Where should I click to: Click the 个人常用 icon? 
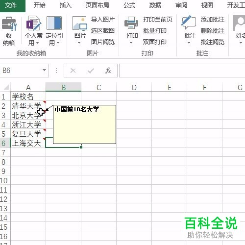click(34, 23)
